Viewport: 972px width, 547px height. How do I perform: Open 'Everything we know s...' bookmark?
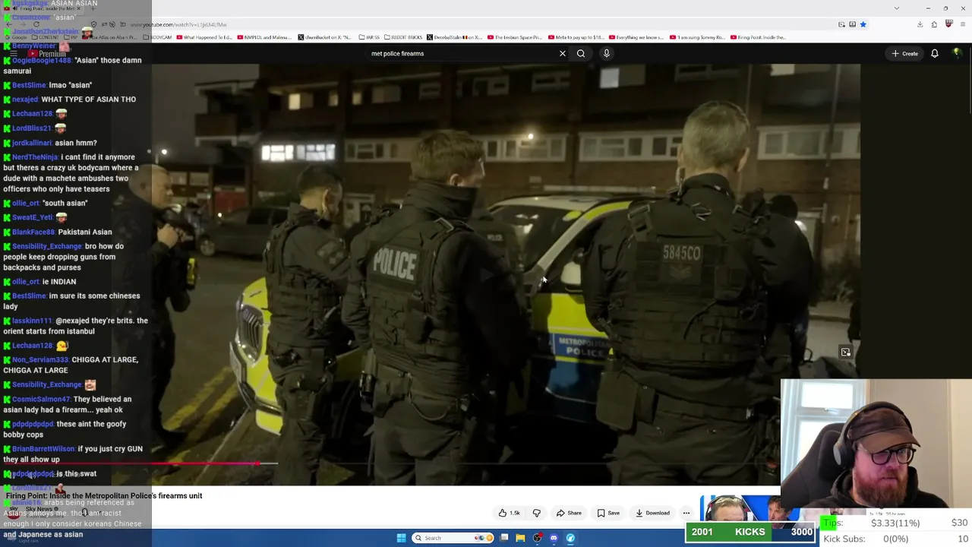click(636, 37)
